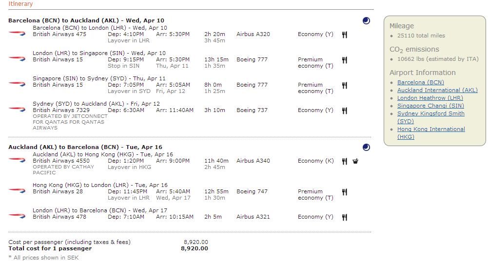Open the Singapore Changi (SIN) link
This screenshot has width=488, height=261.
click(x=430, y=106)
